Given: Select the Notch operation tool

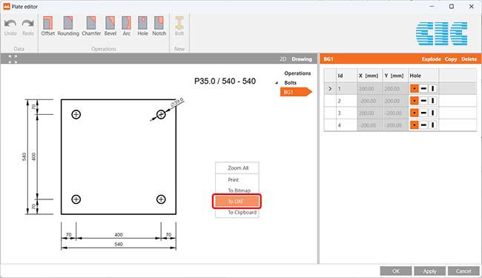Looking at the screenshot, I should [159, 23].
